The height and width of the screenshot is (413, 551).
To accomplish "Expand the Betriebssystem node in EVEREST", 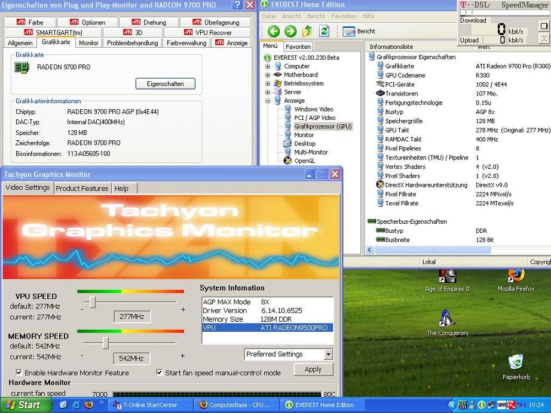I will pos(268,84).
